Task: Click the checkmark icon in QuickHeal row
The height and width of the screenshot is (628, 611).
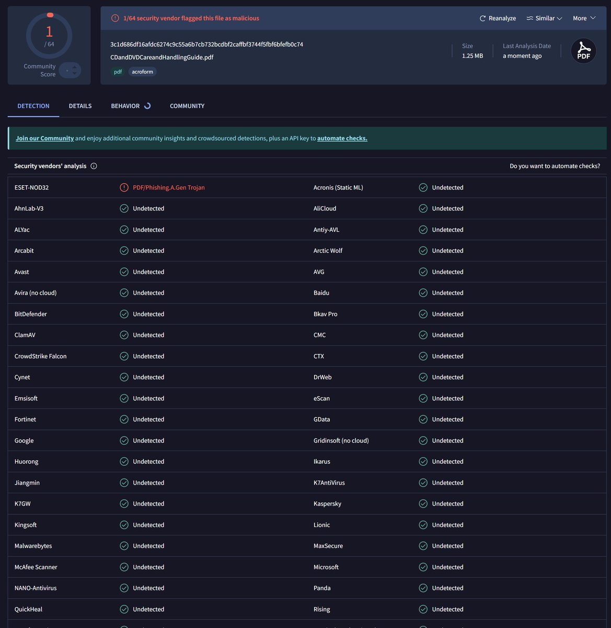Action: [x=124, y=609]
